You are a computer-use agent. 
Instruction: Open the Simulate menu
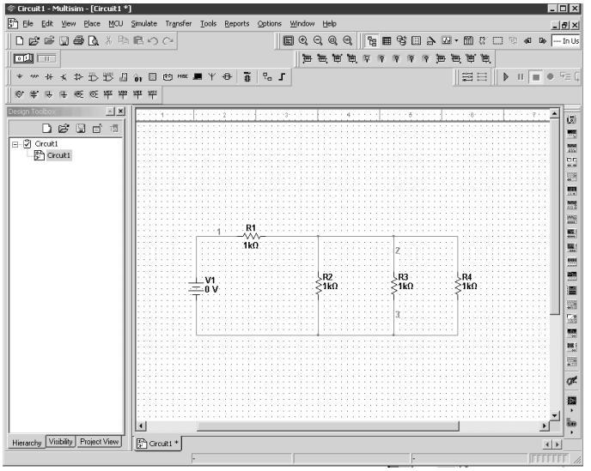pos(143,23)
